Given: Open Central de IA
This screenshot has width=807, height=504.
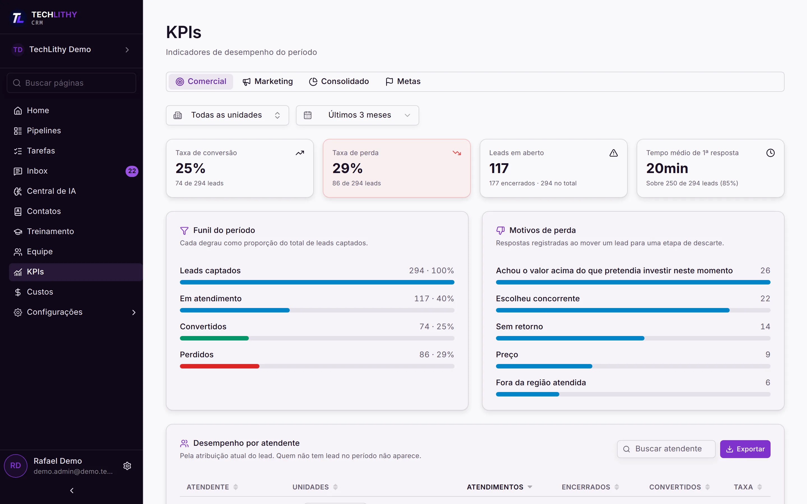Looking at the screenshot, I should tap(76, 191).
